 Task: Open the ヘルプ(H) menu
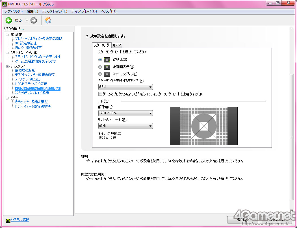point(109,11)
